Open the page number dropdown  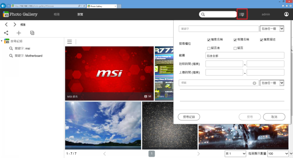point(235,154)
